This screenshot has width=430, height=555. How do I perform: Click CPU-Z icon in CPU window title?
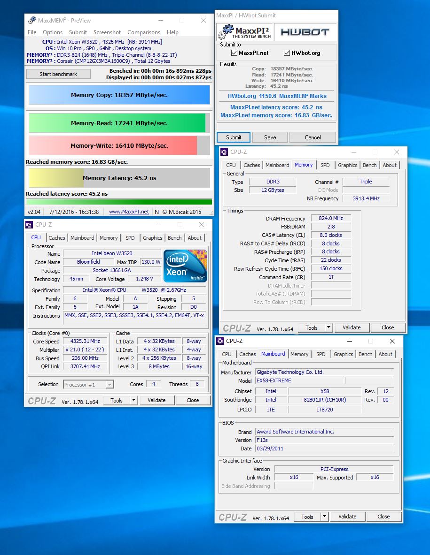pyautogui.click(x=29, y=225)
